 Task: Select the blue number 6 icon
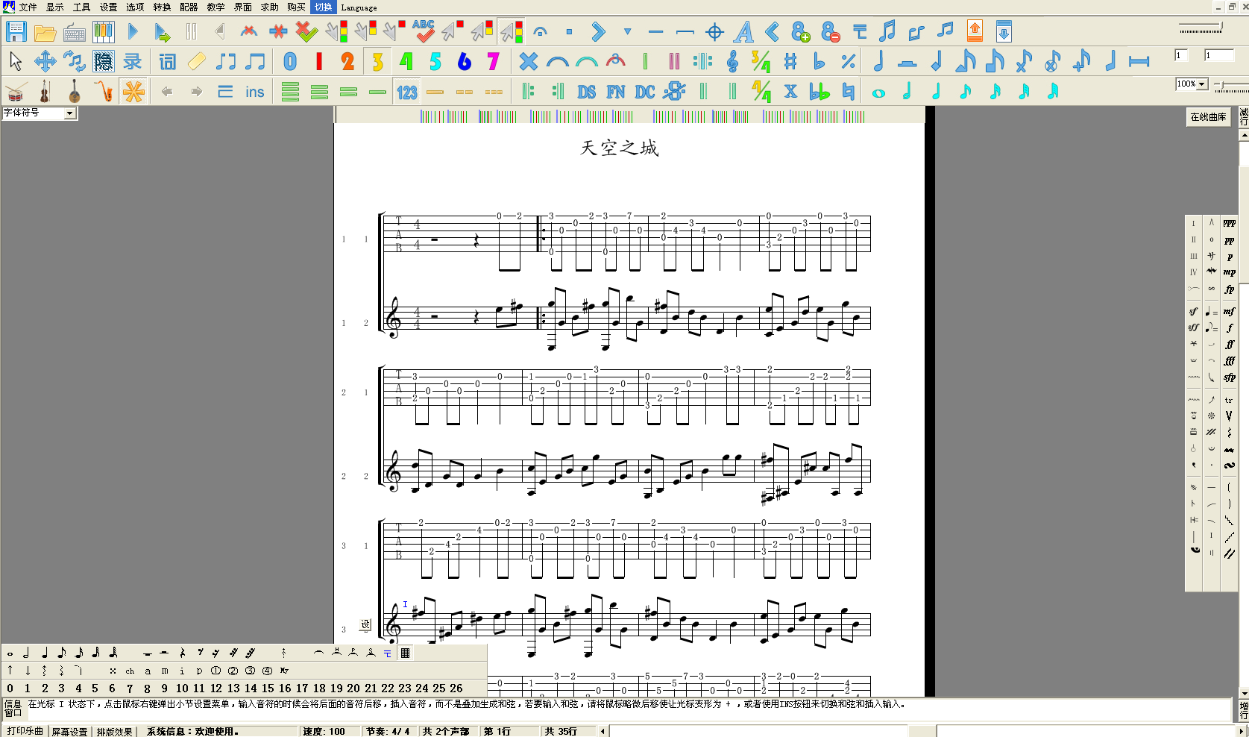point(465,61)
